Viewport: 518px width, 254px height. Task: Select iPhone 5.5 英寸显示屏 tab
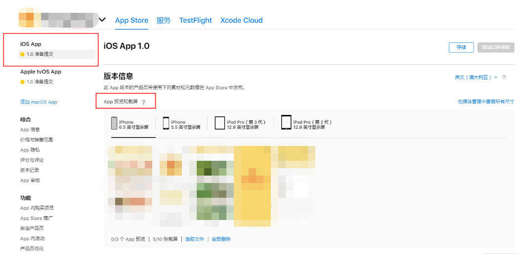181,124
